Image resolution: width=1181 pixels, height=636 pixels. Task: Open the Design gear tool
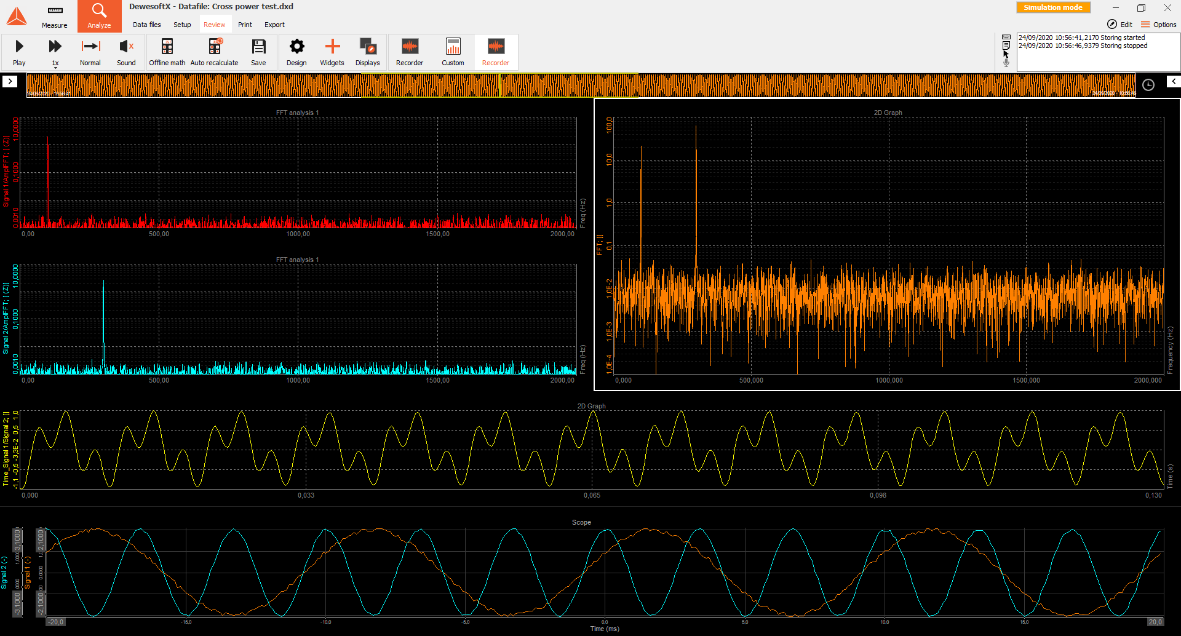[x=296, y=52]
